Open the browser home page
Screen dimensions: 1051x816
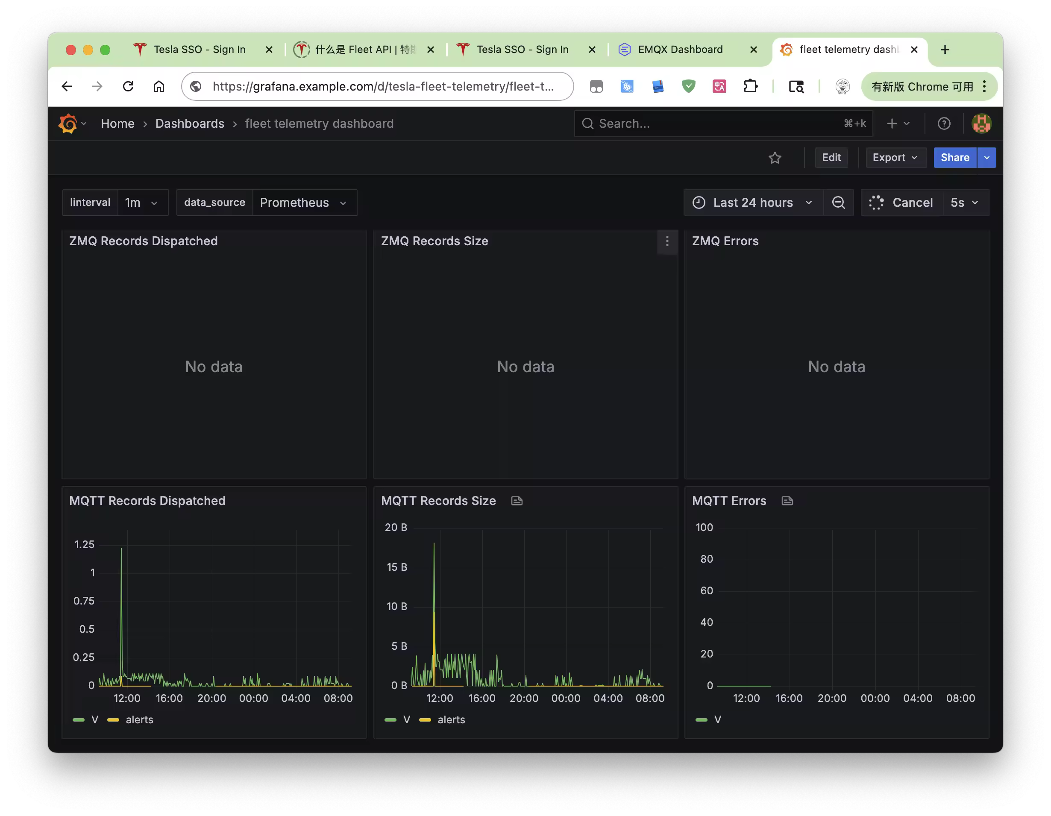point(159,87)
